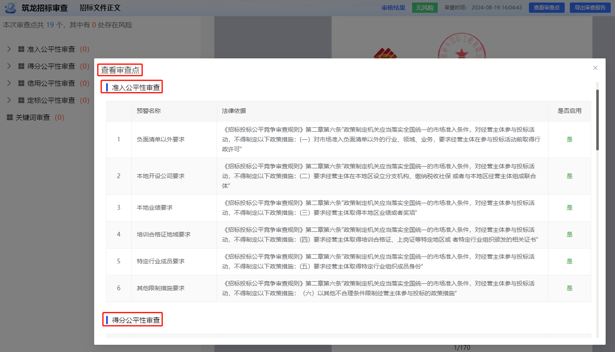Viewport: 615px width, 352px height.
Task: Toggle 是 status for 负面清单以外要求
Action: 569,139
